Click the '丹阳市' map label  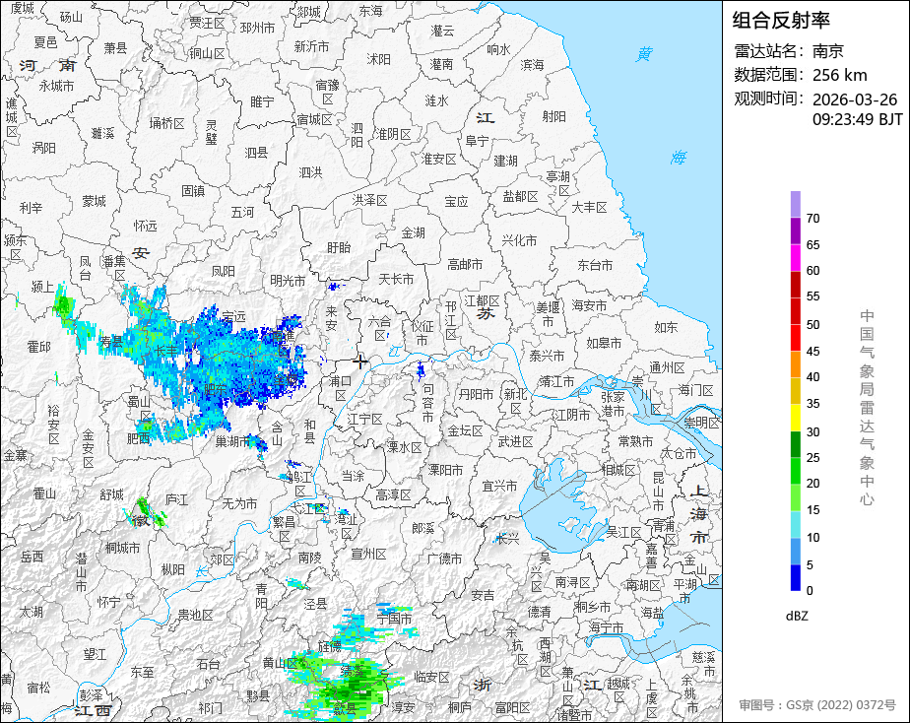coord(476,395)
